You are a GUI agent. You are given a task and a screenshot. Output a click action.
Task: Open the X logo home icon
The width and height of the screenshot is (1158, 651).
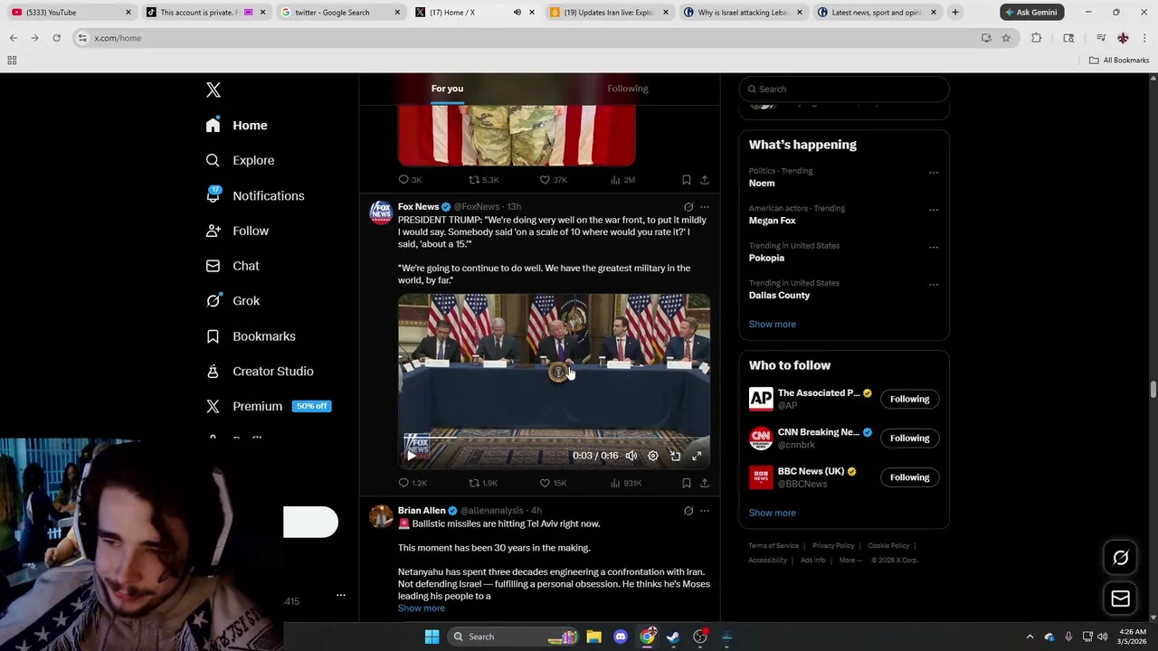(214, 90)
